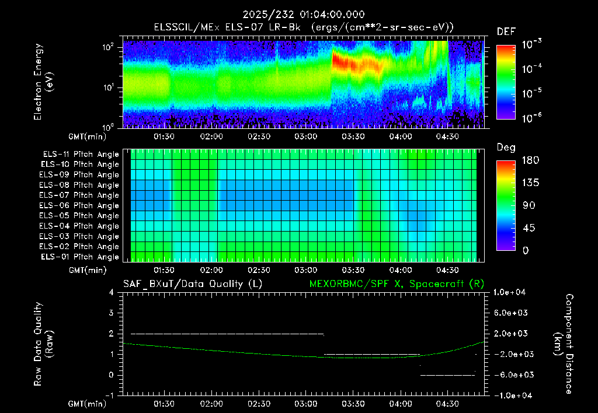Click the Component Distance (km) axis label
The width and height of the screenshot is (598, 413).
564,344
